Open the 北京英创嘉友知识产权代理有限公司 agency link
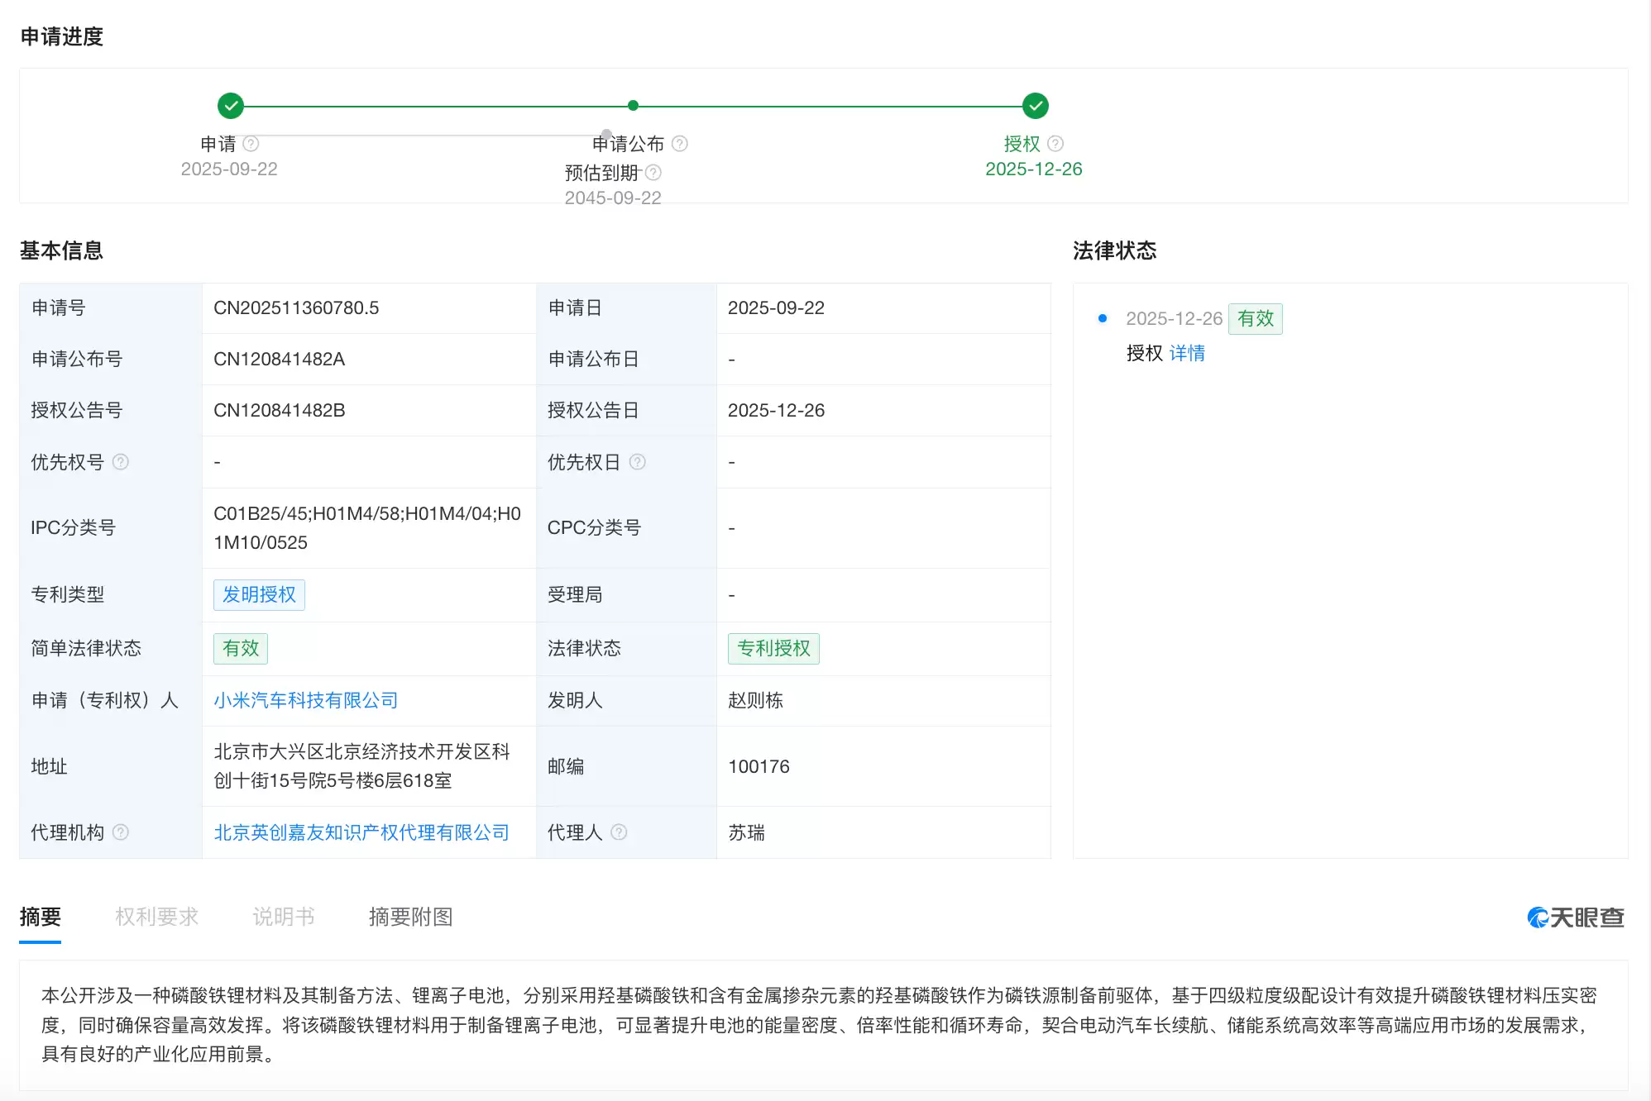Viewport: 1651px width, 1101px height. point(361,832)
